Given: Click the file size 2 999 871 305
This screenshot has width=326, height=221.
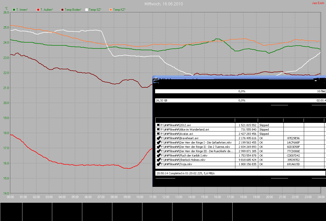Looking at the screenshot, I should (x=247, y=151).
